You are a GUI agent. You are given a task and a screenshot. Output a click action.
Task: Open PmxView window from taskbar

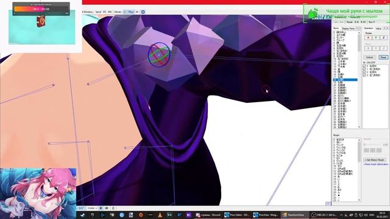coord(266,215)
